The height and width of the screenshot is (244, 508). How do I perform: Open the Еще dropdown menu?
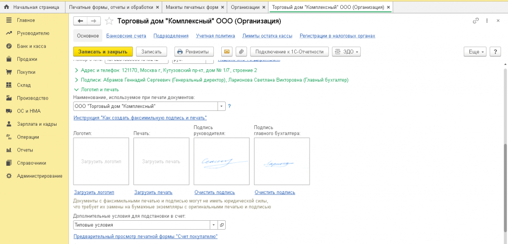pyautogui.click(x=475, y=51)
